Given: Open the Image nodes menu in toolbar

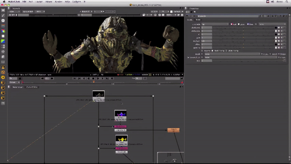Looking at the screenshot, I should (3, 11).
